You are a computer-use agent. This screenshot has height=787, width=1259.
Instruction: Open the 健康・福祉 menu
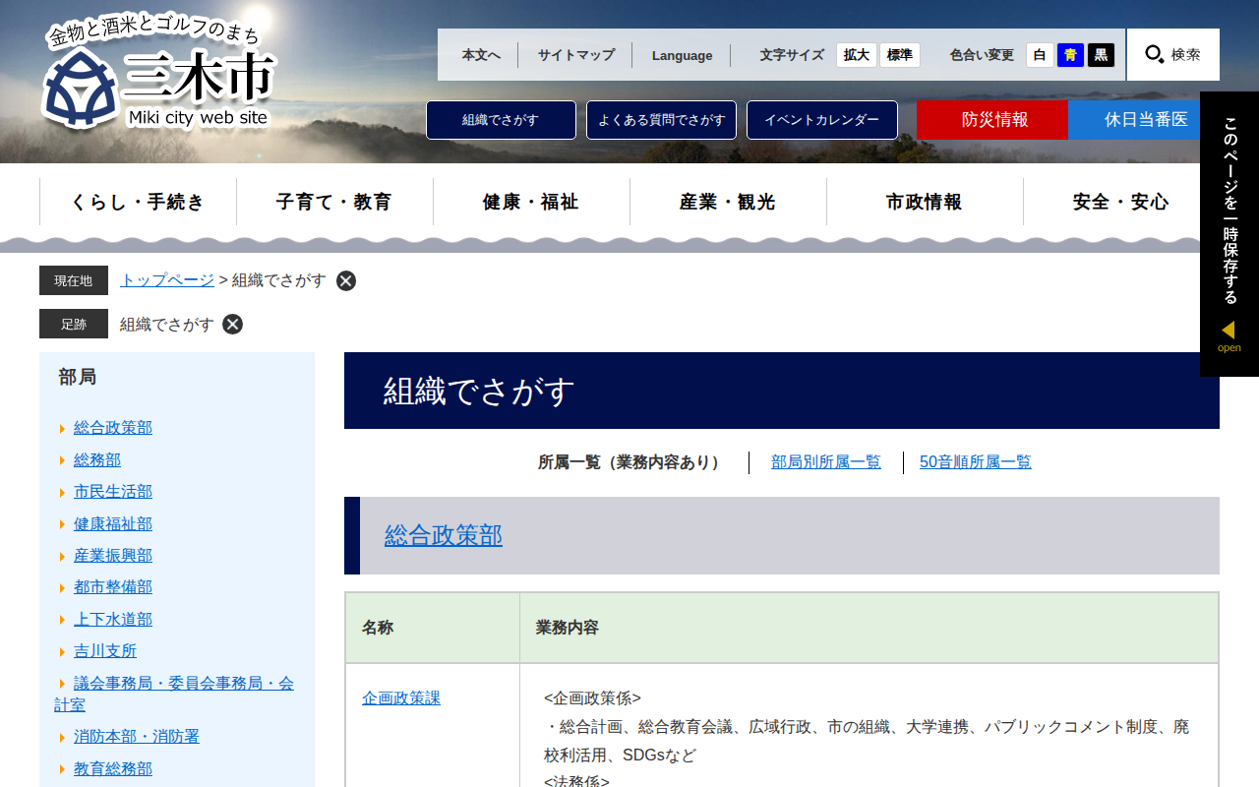pyautogui.click(x=531, y=202)
